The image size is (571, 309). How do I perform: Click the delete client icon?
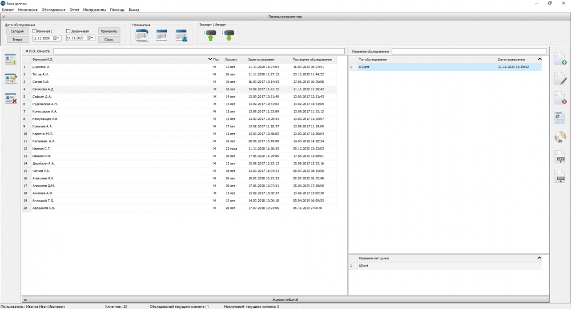click(10, 98)
